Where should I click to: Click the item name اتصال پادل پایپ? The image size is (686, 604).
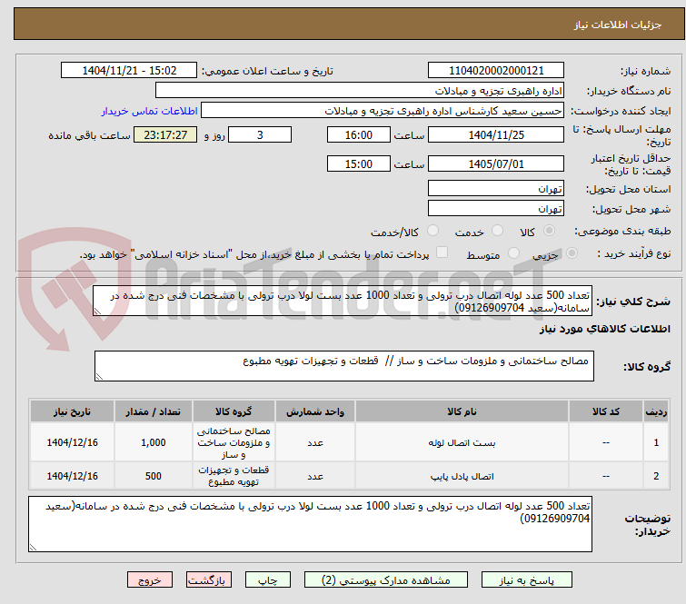(x=462, y=476)
